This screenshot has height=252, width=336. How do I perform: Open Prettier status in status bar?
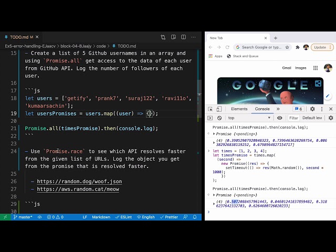[x=169, y=217]
